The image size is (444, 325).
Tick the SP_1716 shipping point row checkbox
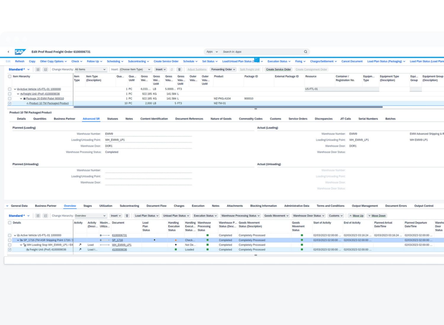point(10,240)
